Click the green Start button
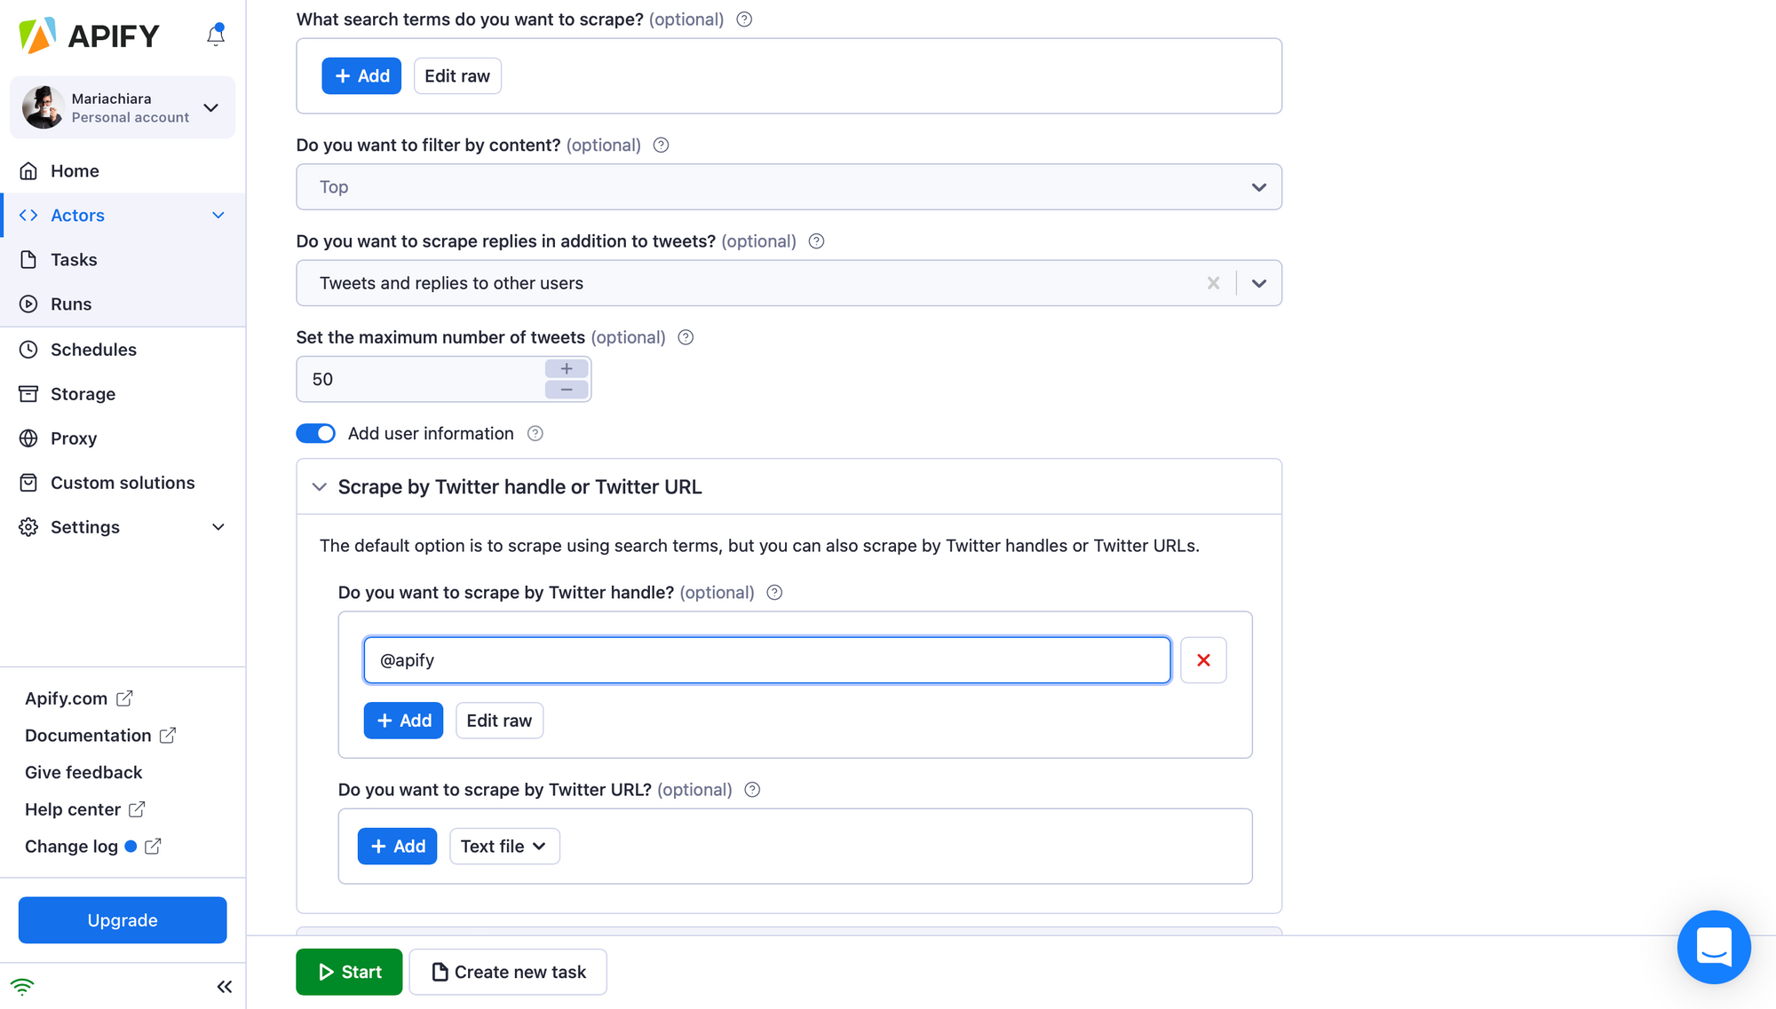This screenshot has height=1009, width=1776. (349, 972)
